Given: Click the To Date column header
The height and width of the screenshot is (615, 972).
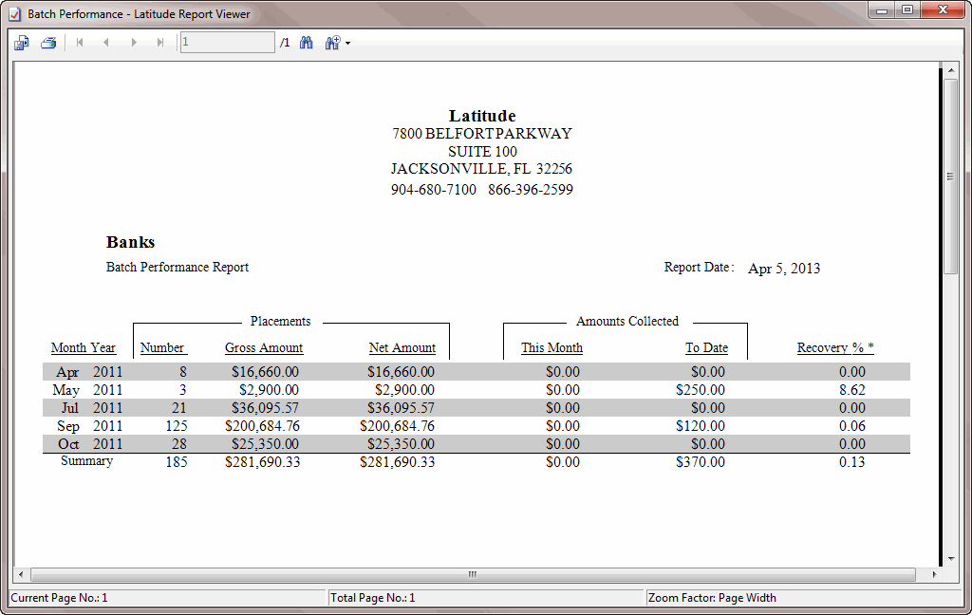Looking at the screenshot, I should pyautogui.click(x=707, y=347).
